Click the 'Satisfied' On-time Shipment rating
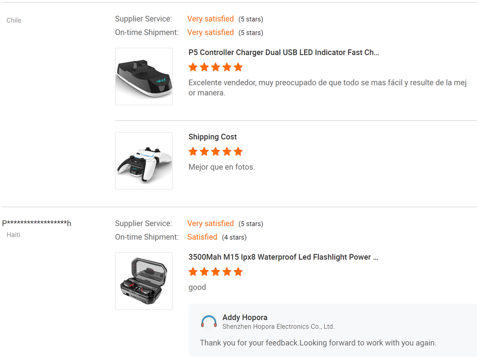Viewport: 477px width, 359px height. click(x=202, y=237)
